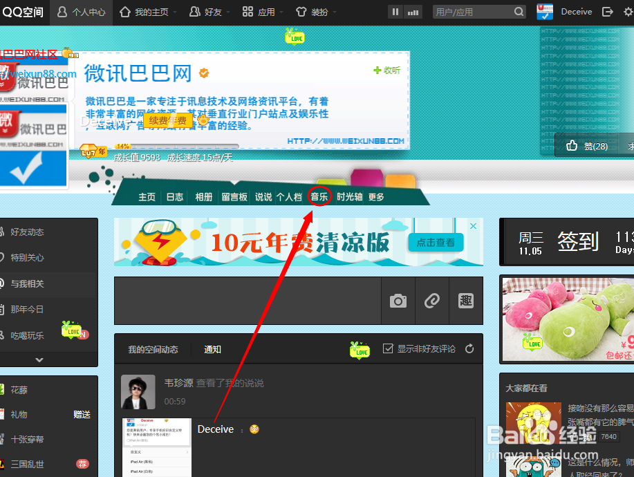
Task: Open the 时光轴 tab
Action: [x=350, y=197]
